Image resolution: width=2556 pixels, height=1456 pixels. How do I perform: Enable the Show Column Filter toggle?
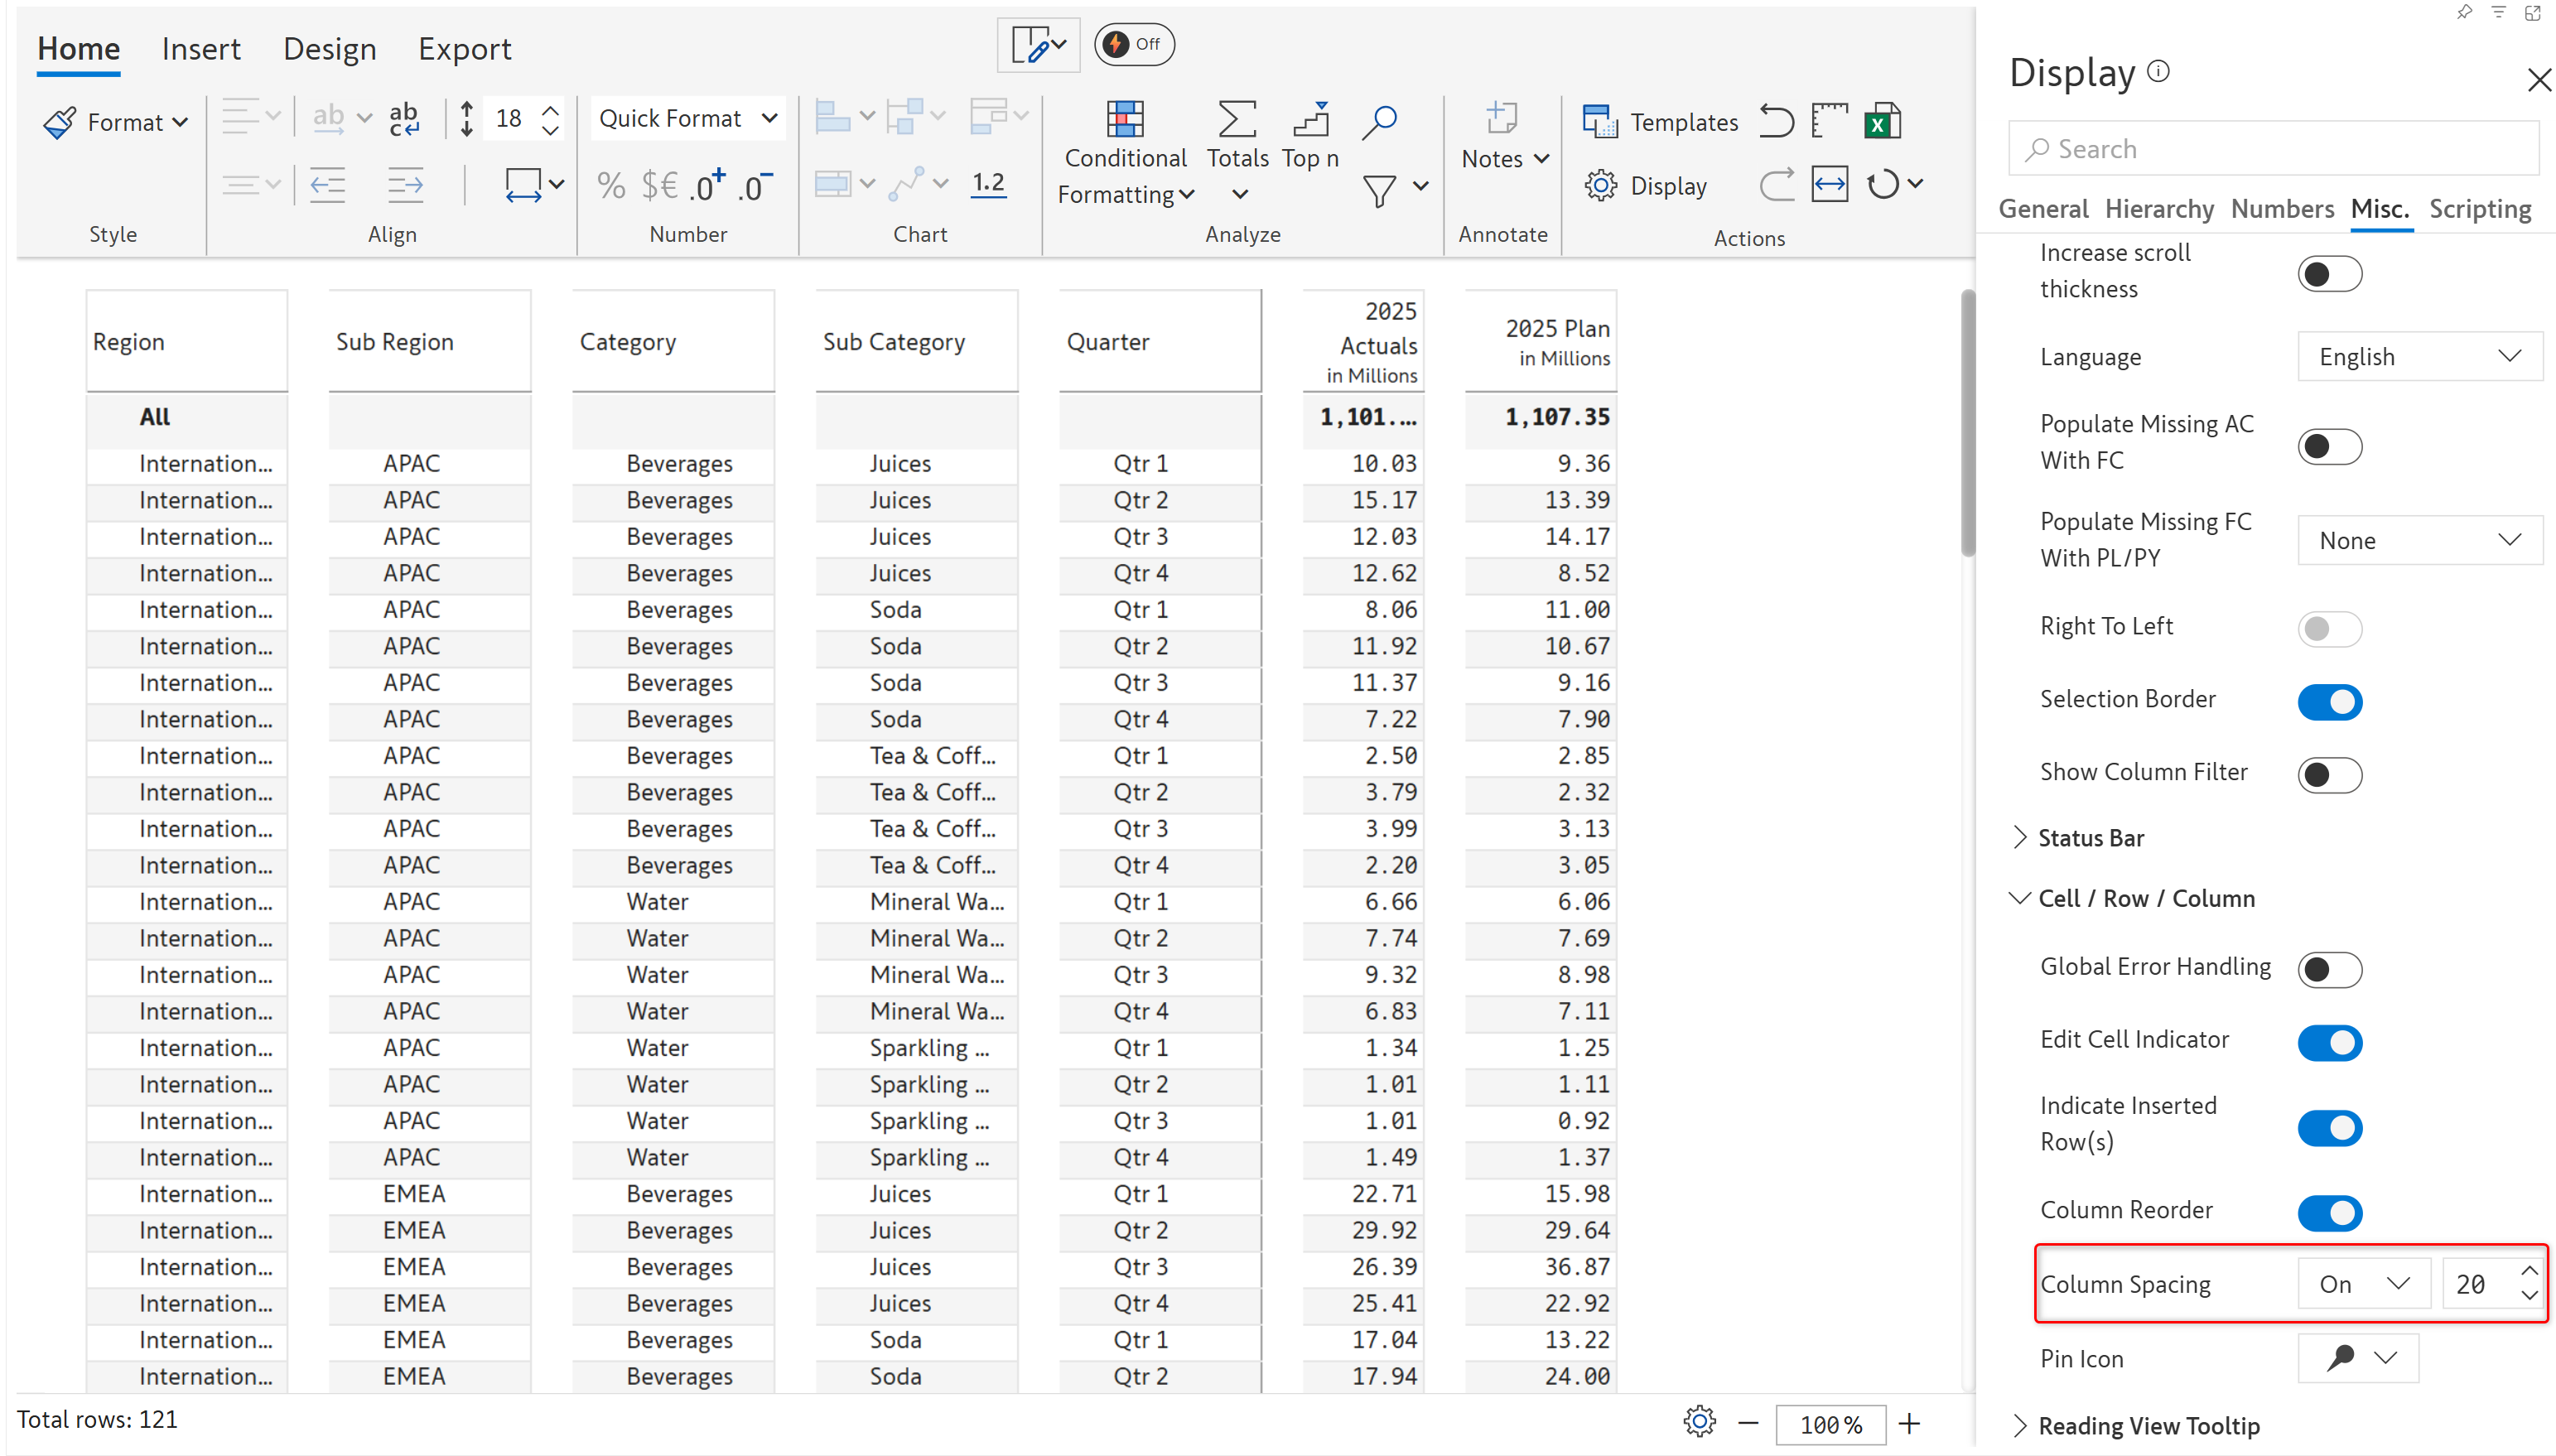pyautogui.click(x=2329, y=774)
